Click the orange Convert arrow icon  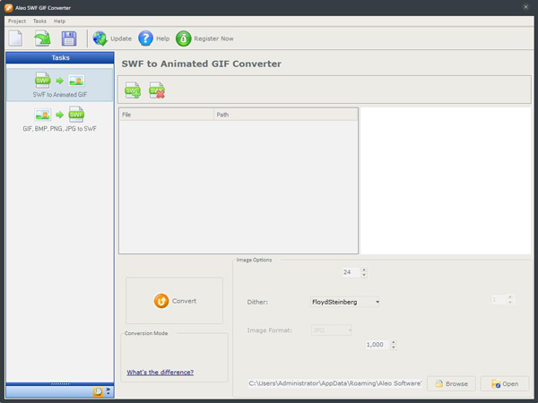pos(161,301)
